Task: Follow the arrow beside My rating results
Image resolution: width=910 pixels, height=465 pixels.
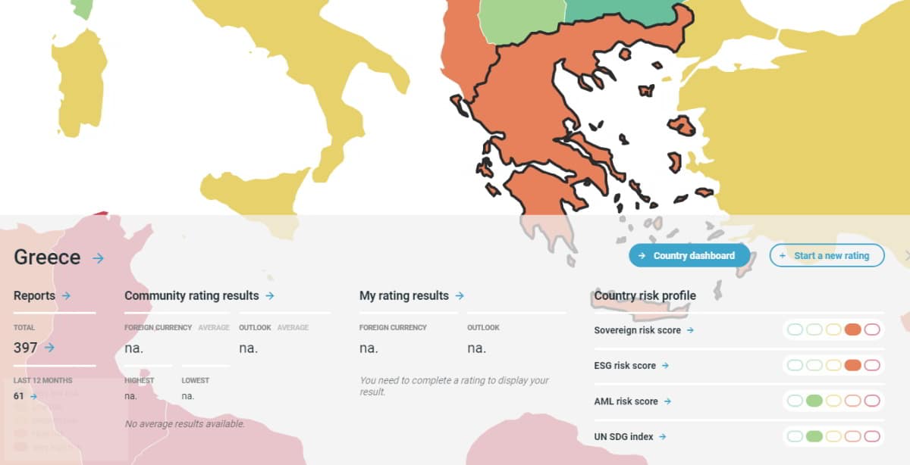Action: click(x=460, y=296)
